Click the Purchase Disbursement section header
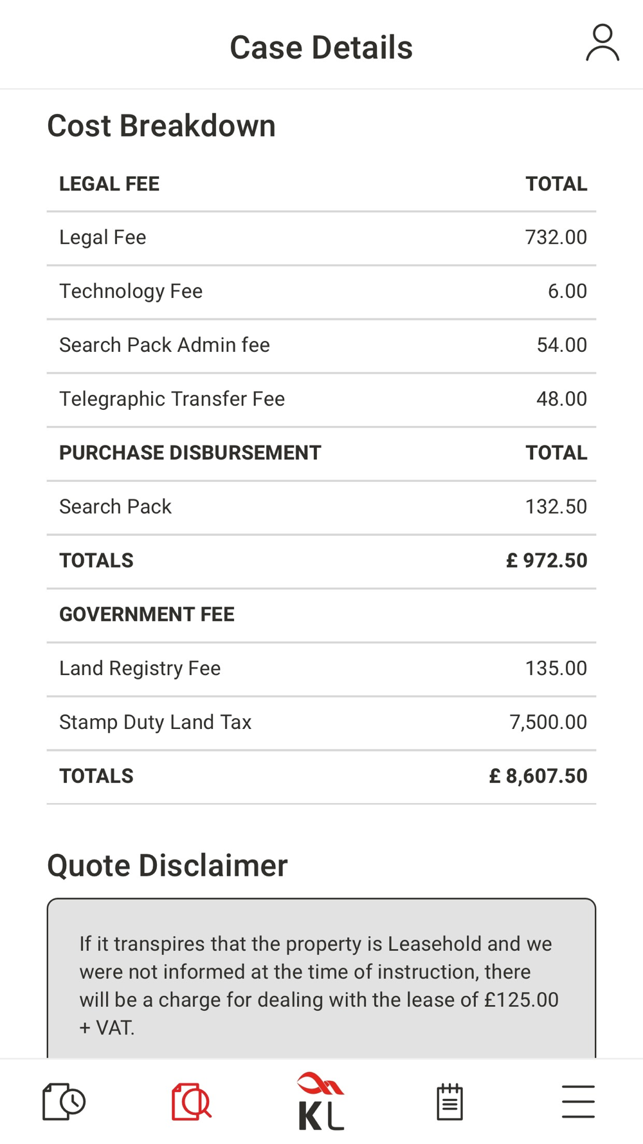 point(190,453)
